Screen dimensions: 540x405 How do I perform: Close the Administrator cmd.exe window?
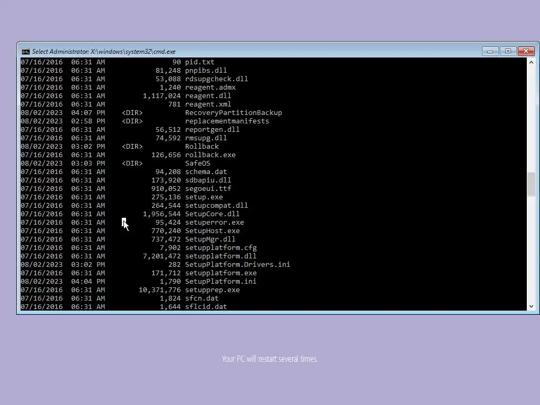coord(526,51)
